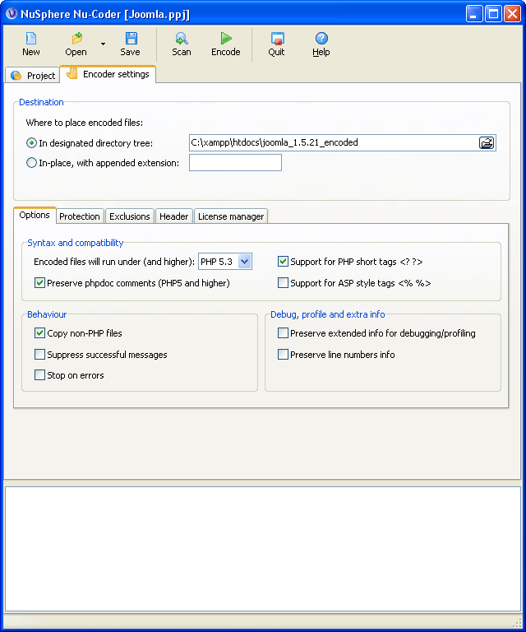Click the window resize grip in status bar
Viewport: 526px width, 632px height.
[518, 624]
